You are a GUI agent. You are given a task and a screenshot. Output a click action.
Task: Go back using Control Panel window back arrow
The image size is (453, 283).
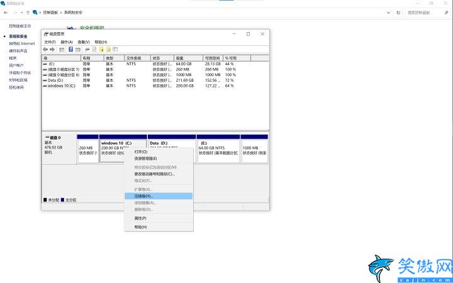click(6, 13)
